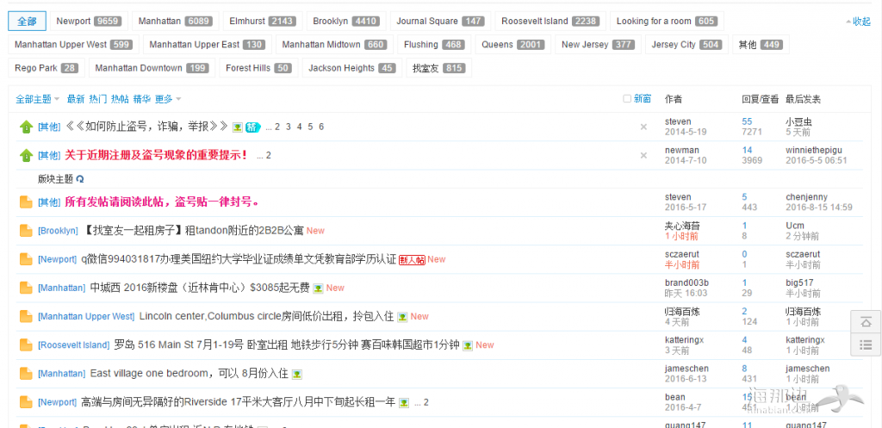882x428 pixels.
Task: Click the green pinned arrow icon beside steven's anti-fraud thread
Action: point(26,127)
